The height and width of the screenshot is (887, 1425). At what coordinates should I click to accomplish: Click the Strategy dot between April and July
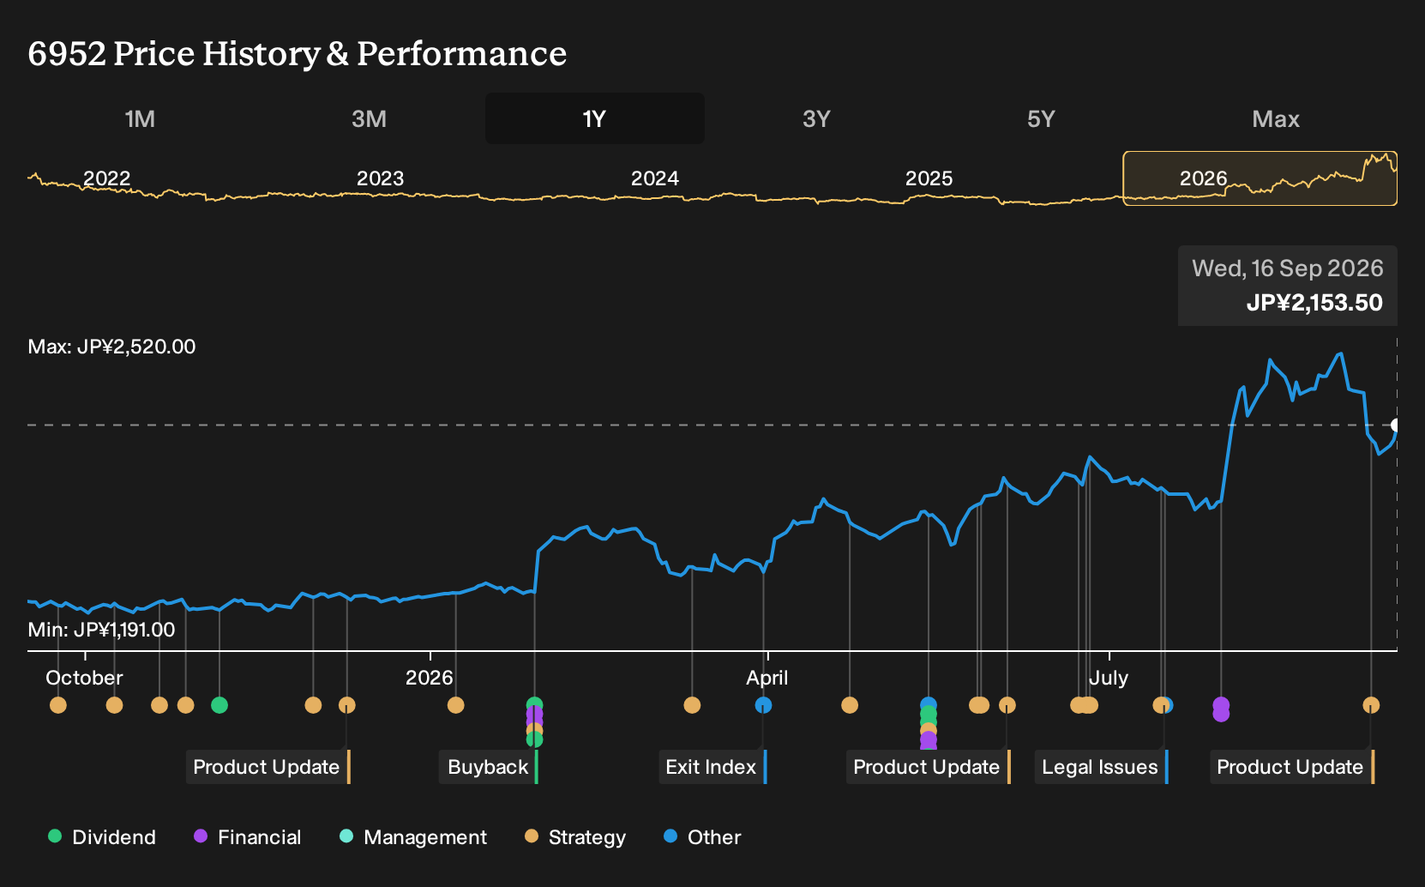click(x=850, y=705)
